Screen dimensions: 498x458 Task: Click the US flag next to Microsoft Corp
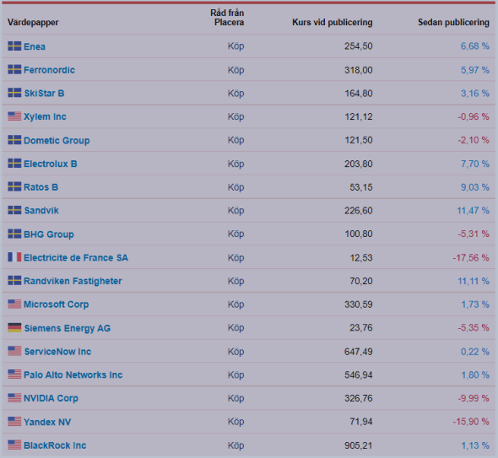coord(14,304)
